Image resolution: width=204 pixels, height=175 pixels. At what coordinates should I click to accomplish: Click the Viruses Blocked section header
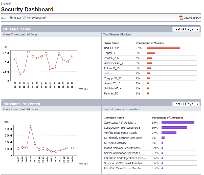pos(17,29)
